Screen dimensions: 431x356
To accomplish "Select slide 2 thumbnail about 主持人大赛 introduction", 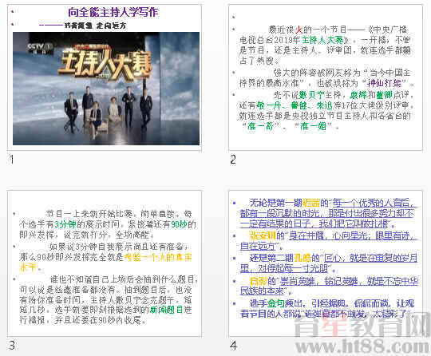I will [326, 77].
